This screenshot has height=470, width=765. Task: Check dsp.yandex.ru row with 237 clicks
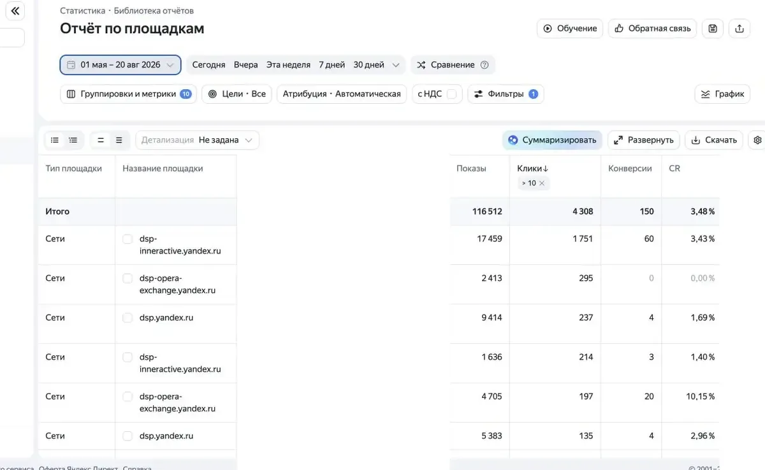click(x=127, y=318)
